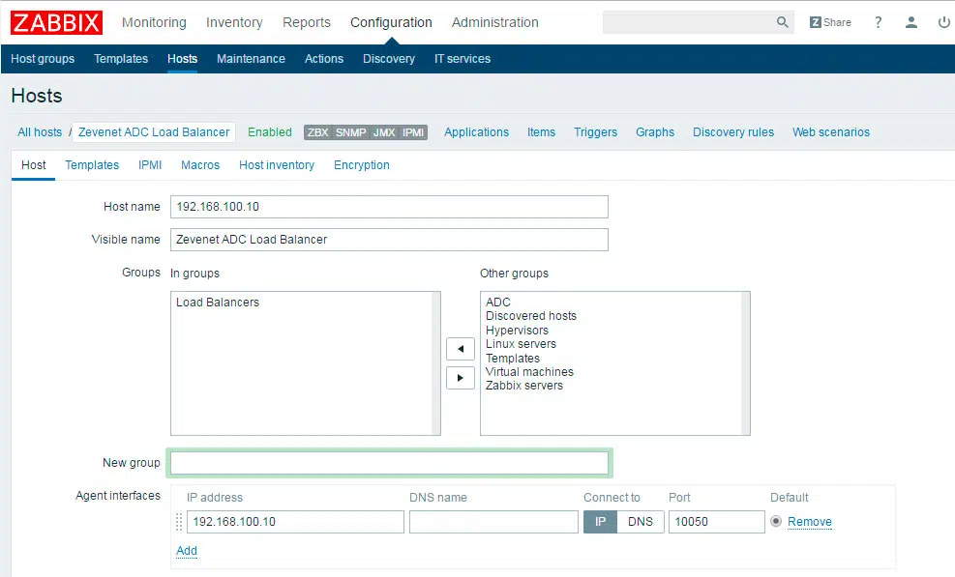The image size is (955, 577).
Task: Open the Administration menu
Action: pyautogui.click(x=494, y=22)
